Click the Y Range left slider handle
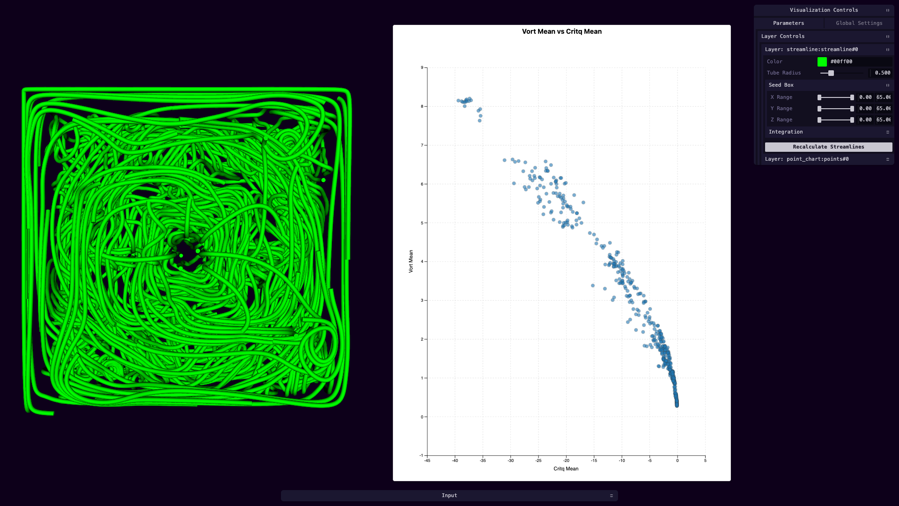Viewport: 899px width, 506px height. 819,109
